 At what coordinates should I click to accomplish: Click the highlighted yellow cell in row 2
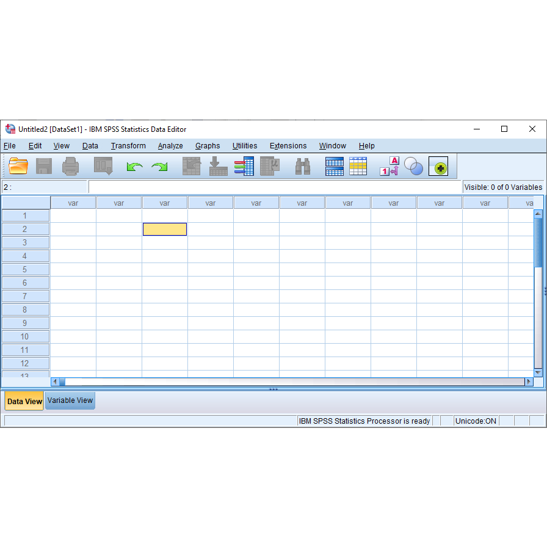pyautogui.click(x=165, y=229)
